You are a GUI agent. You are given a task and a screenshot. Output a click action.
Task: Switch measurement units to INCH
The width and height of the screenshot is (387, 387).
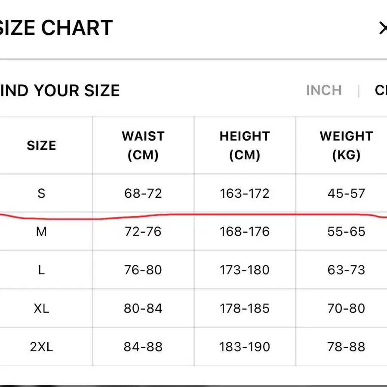pyautogui.click(x=324, y=90)
